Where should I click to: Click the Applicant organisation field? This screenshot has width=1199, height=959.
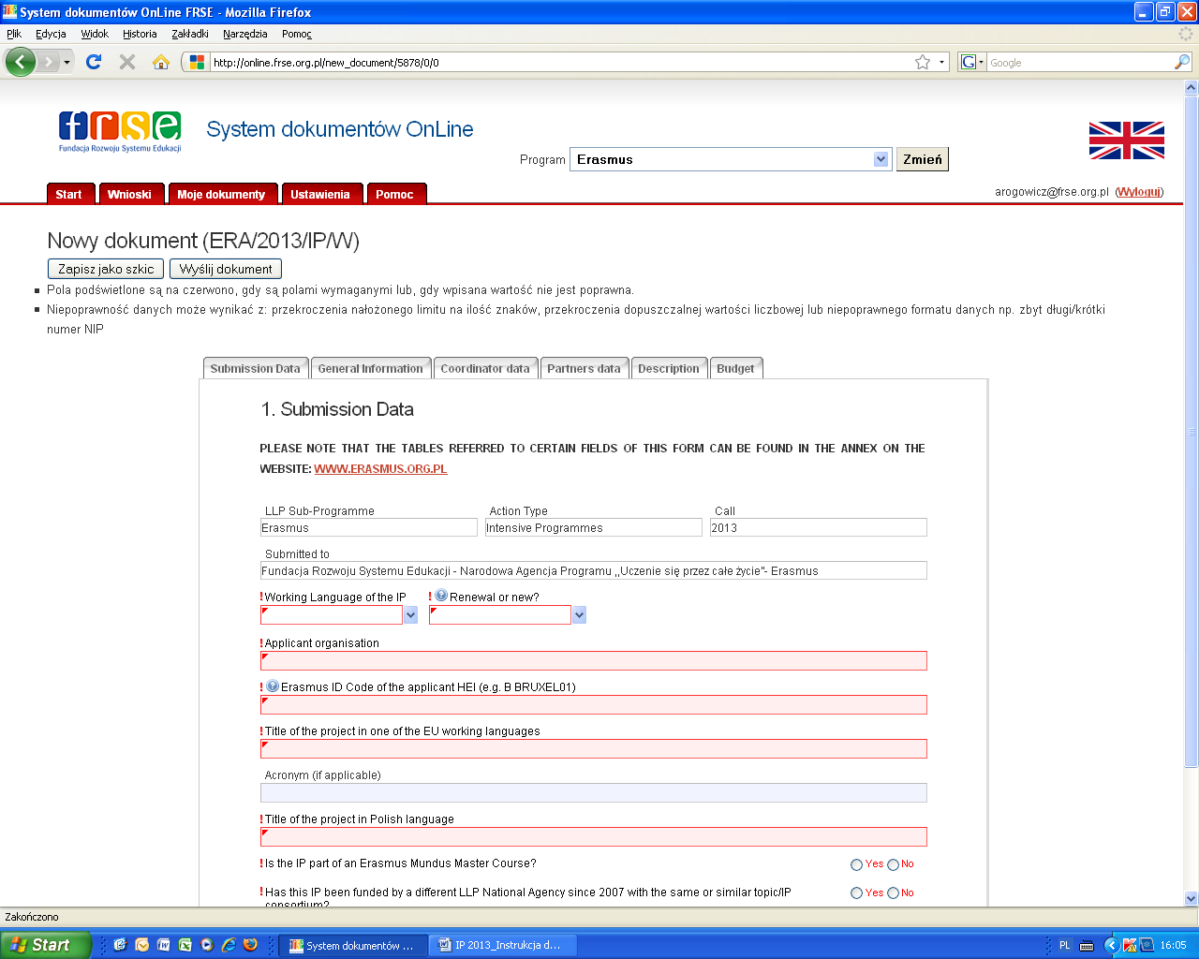(x=593, y=660)
